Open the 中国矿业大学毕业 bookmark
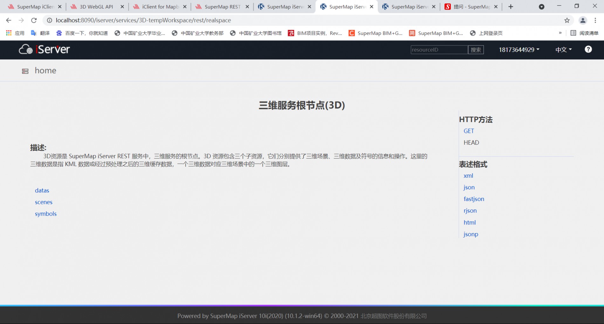604x324 pixels. (x=140, y=33)
